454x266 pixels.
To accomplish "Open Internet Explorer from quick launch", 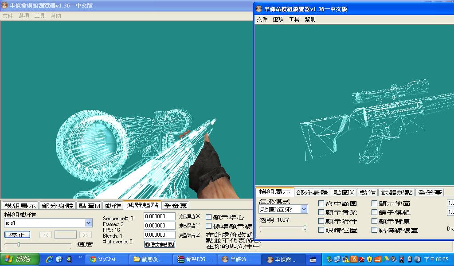I will coord(50,259).
